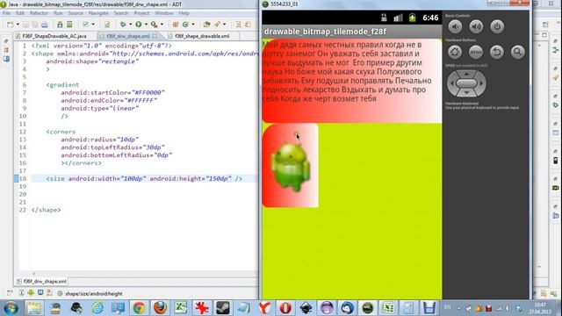Click emulator MENU hardware button

476,52
